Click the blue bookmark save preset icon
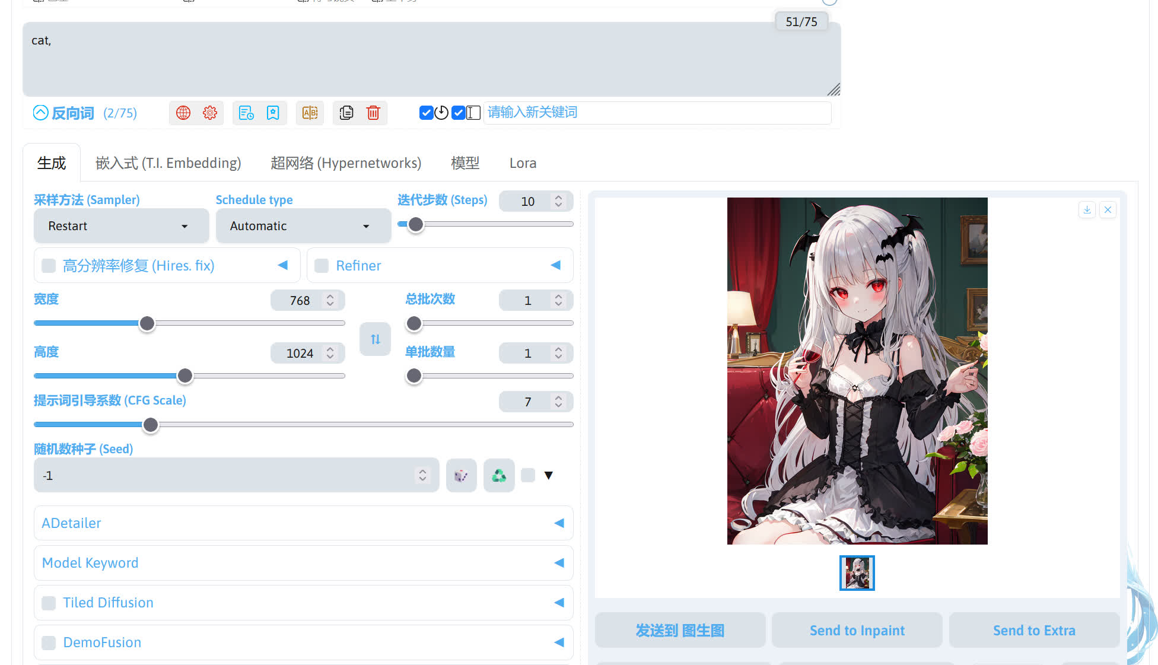Viewport: 1158px width, 665px height. pyautogui.click(x=272, y=113)
